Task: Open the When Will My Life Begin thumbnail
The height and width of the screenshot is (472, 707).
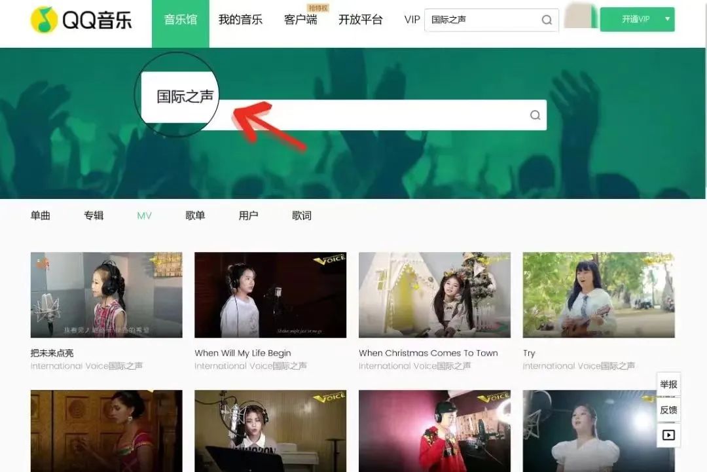Action: 270,295
